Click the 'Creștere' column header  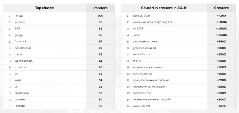(221, 8)
